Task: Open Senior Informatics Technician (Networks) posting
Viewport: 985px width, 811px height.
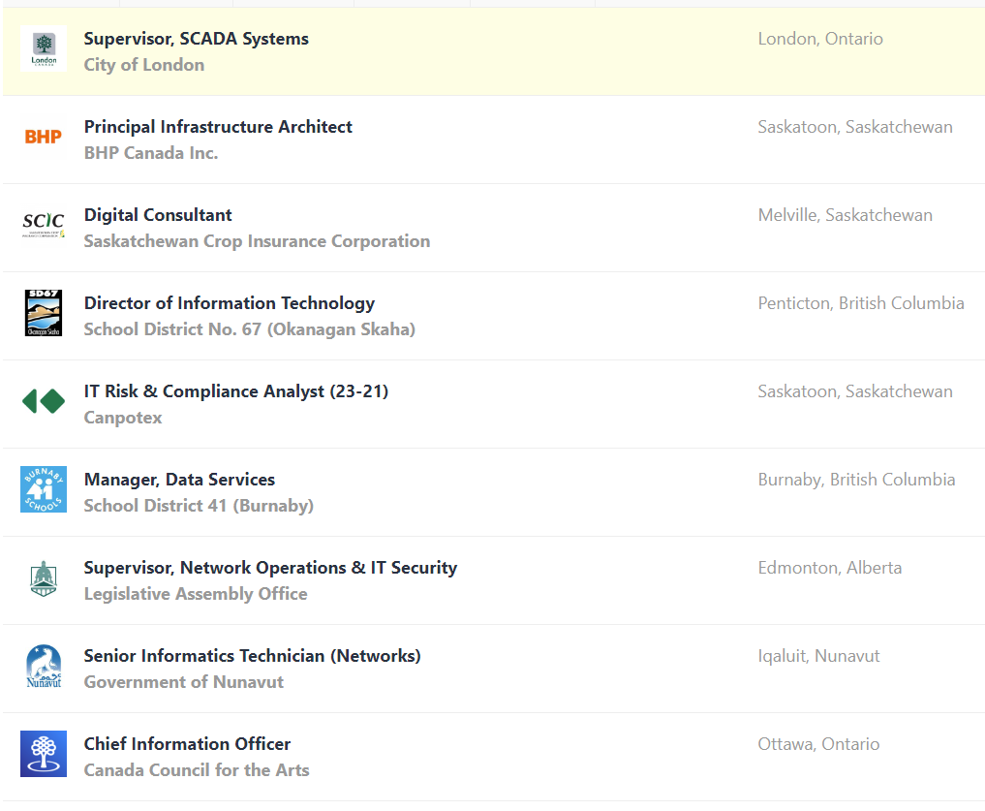Action: 252,656
